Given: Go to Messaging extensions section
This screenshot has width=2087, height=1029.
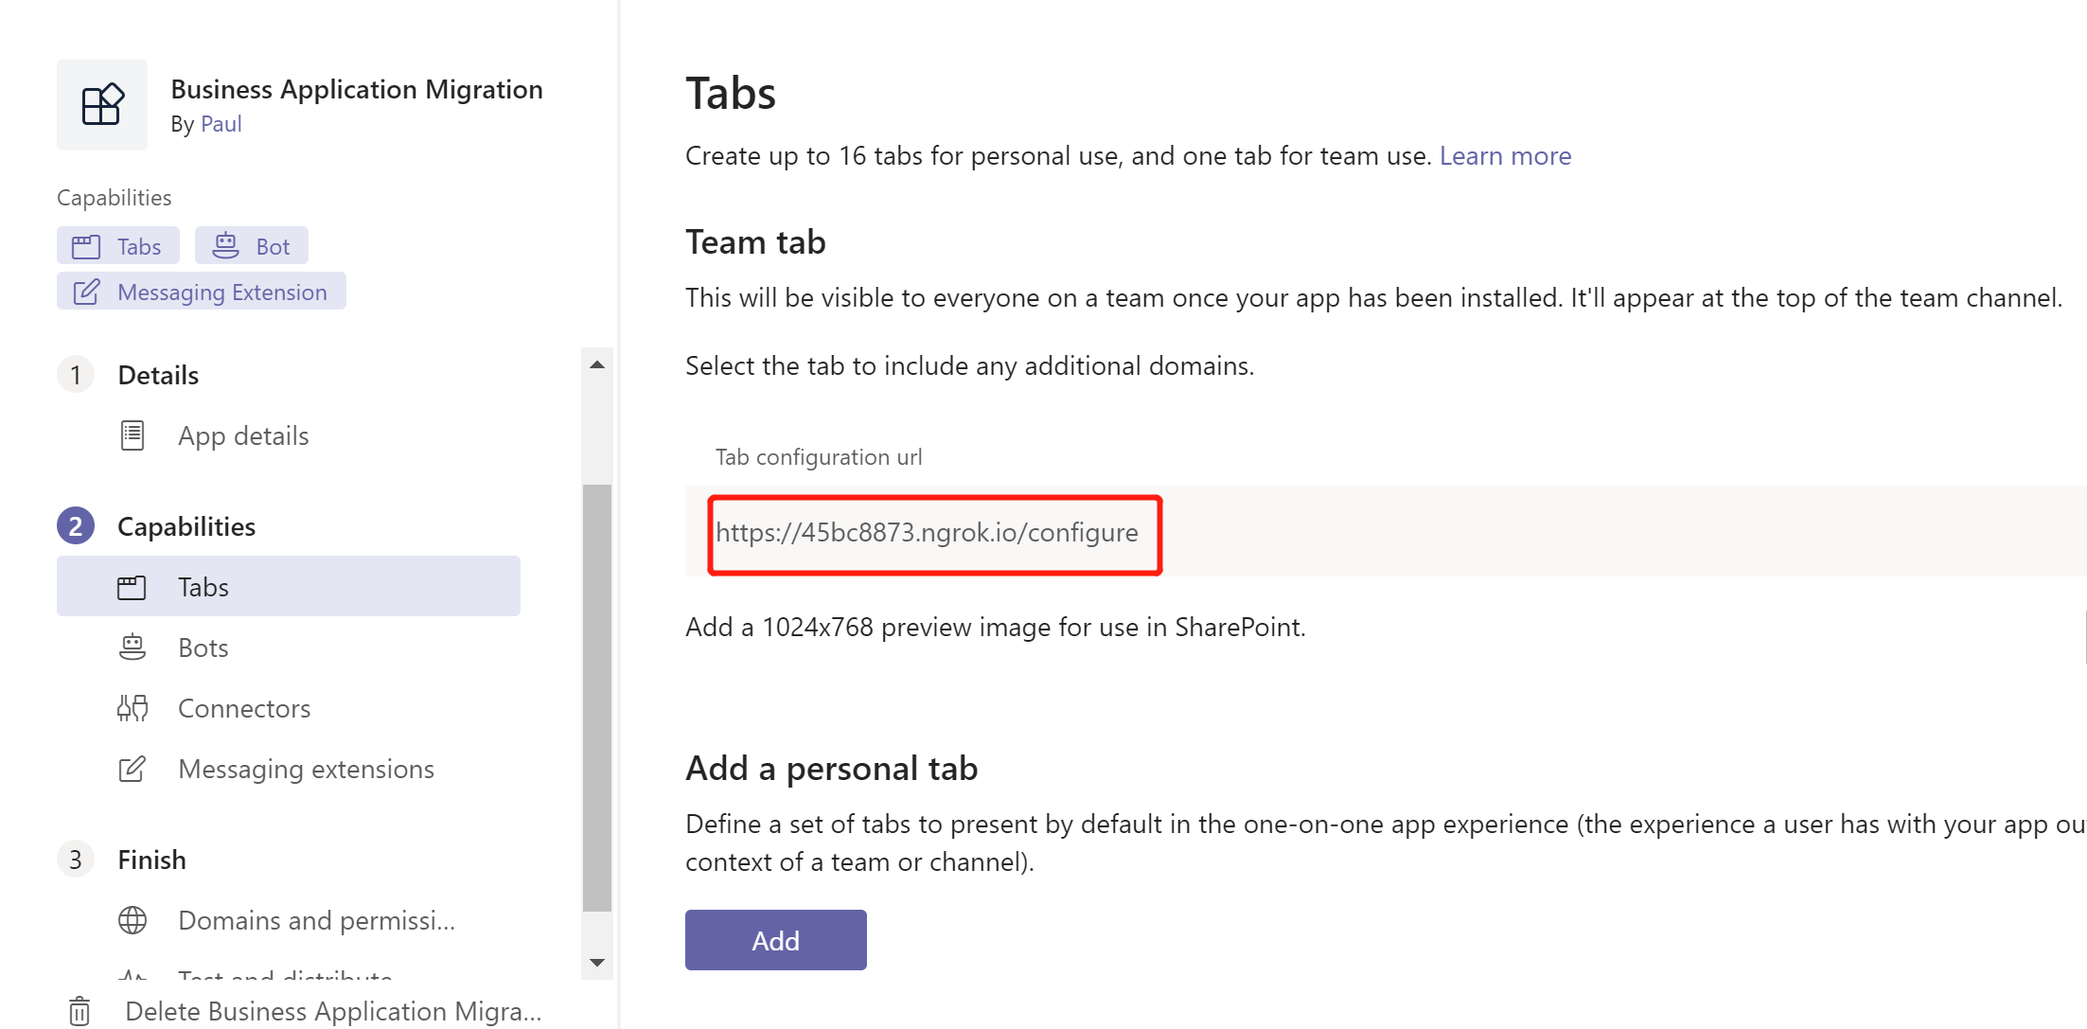Looking at the screenshot, I should coord(306,769).
